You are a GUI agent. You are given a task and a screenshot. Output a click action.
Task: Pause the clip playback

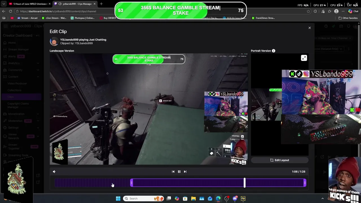(179, 171)
